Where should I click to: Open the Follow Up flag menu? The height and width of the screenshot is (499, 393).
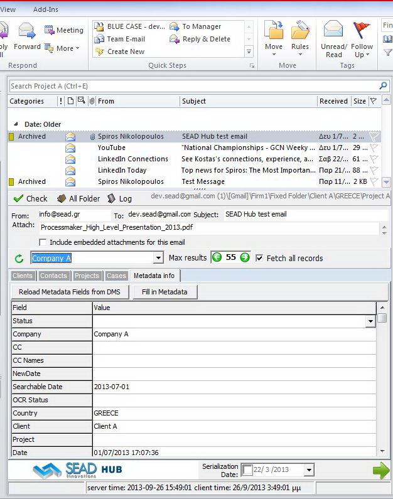tap(362, 39)
